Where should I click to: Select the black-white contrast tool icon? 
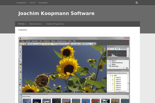21,52
